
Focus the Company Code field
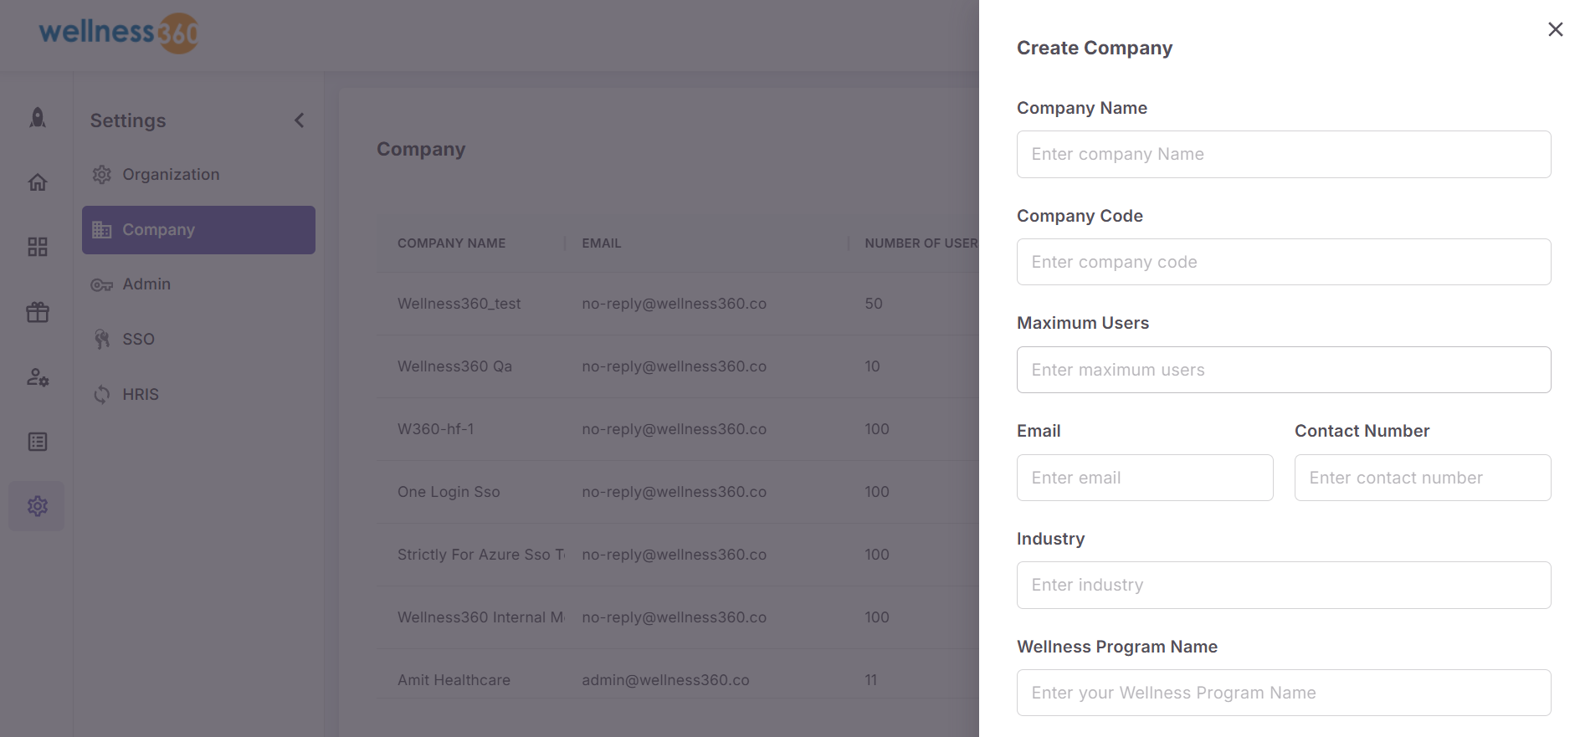(1284, 262)
